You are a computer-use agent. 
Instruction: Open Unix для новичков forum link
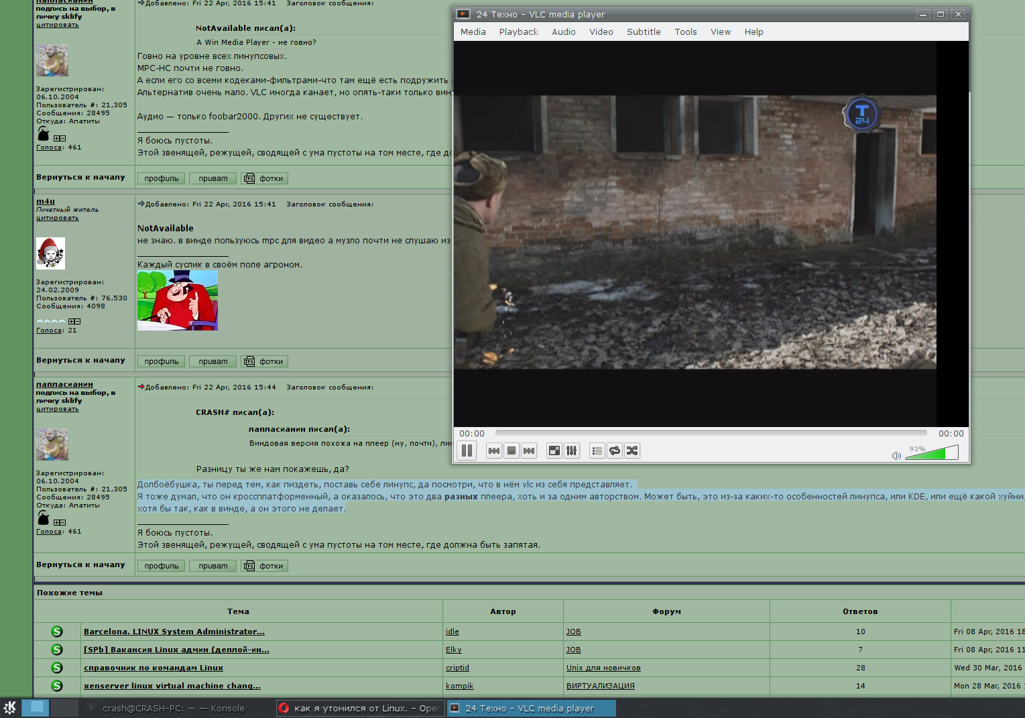pyautogui.click(x=603, y=668)
